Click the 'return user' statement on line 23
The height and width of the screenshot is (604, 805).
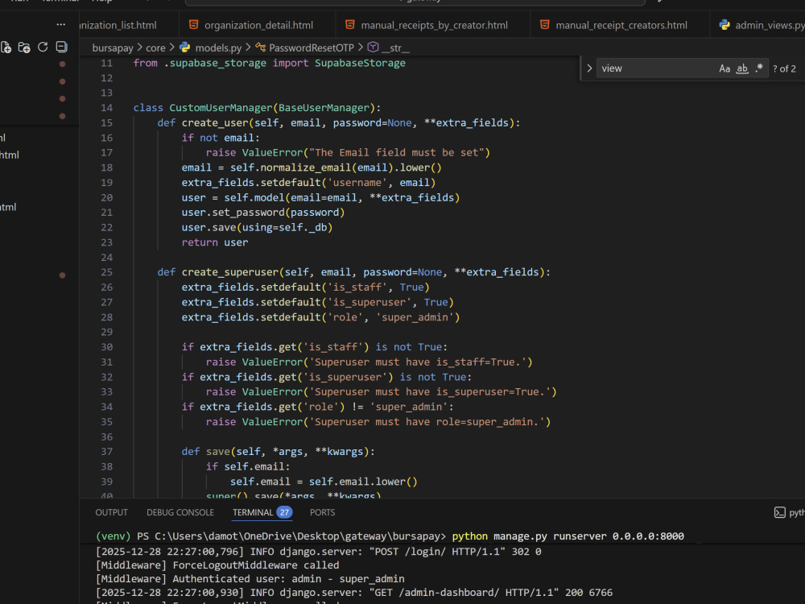coord(215,242)
